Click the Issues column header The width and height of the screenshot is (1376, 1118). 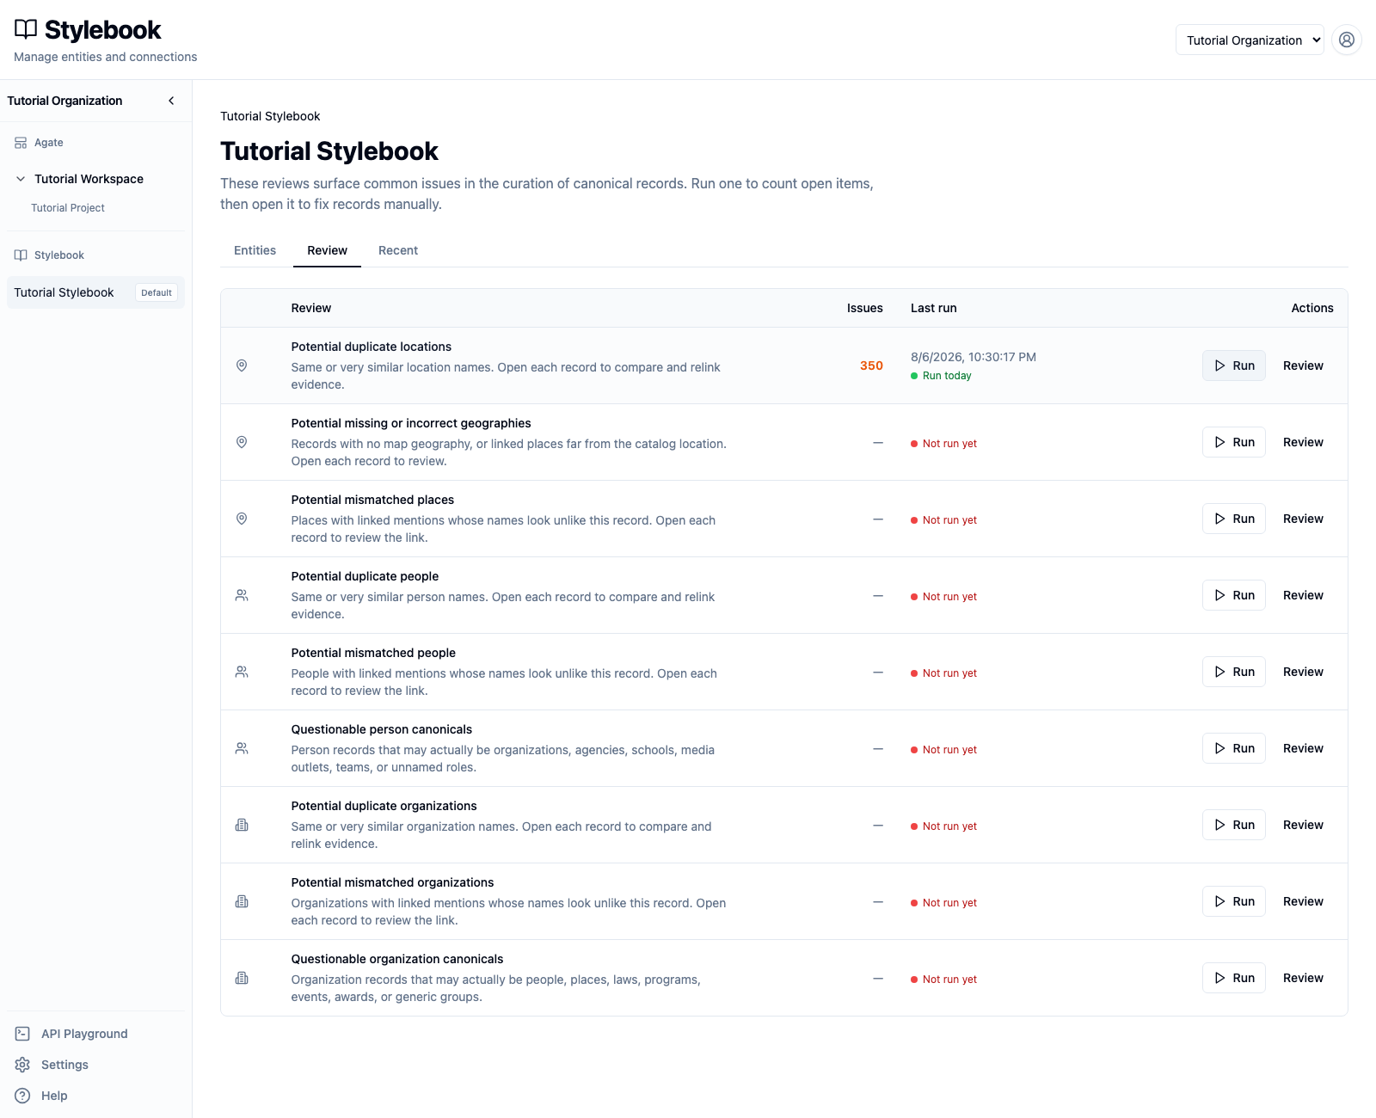click(864, 308)
